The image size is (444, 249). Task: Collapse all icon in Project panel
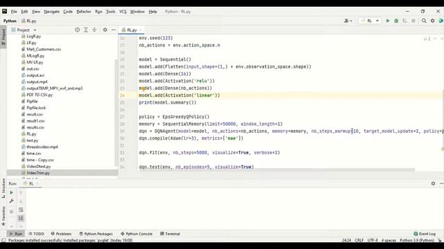pos(94,30)
